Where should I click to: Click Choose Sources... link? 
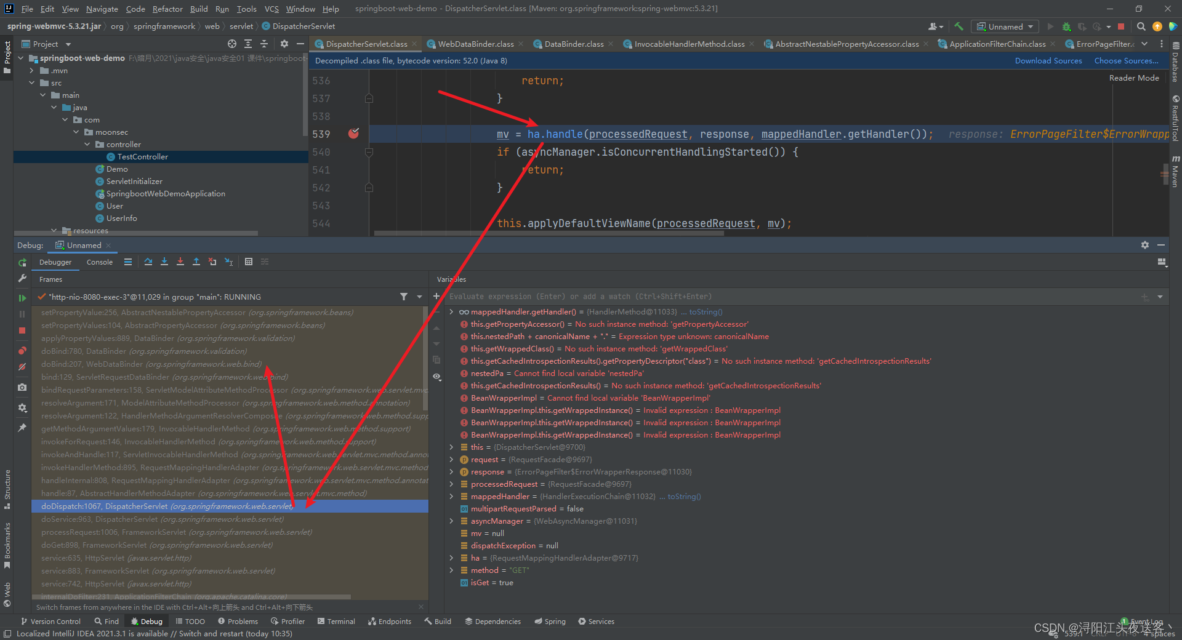click(x=1126, y=60)
